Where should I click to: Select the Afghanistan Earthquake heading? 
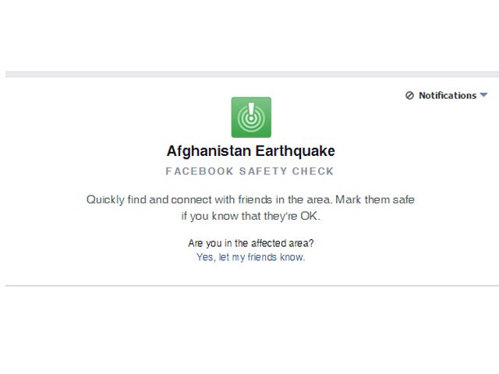[x=251, y=151]
